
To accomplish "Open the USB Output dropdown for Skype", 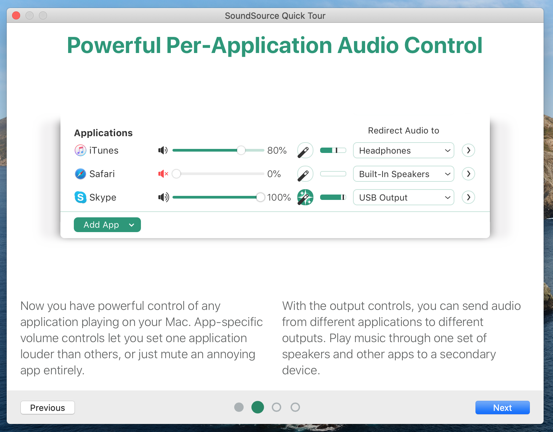I will [x=403, y=197].
